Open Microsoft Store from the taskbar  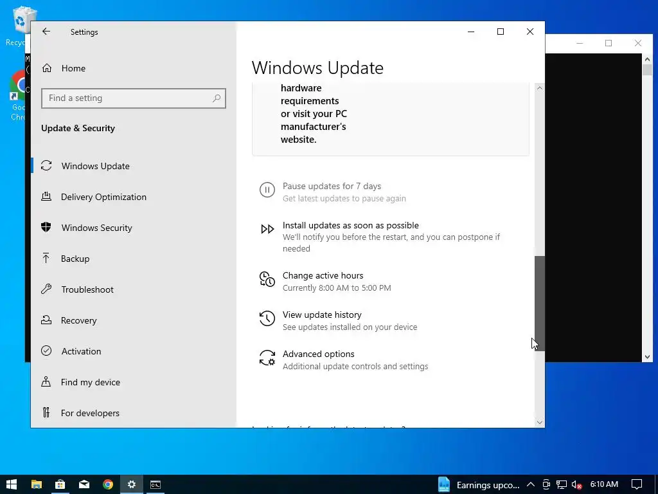coord(60,485)
